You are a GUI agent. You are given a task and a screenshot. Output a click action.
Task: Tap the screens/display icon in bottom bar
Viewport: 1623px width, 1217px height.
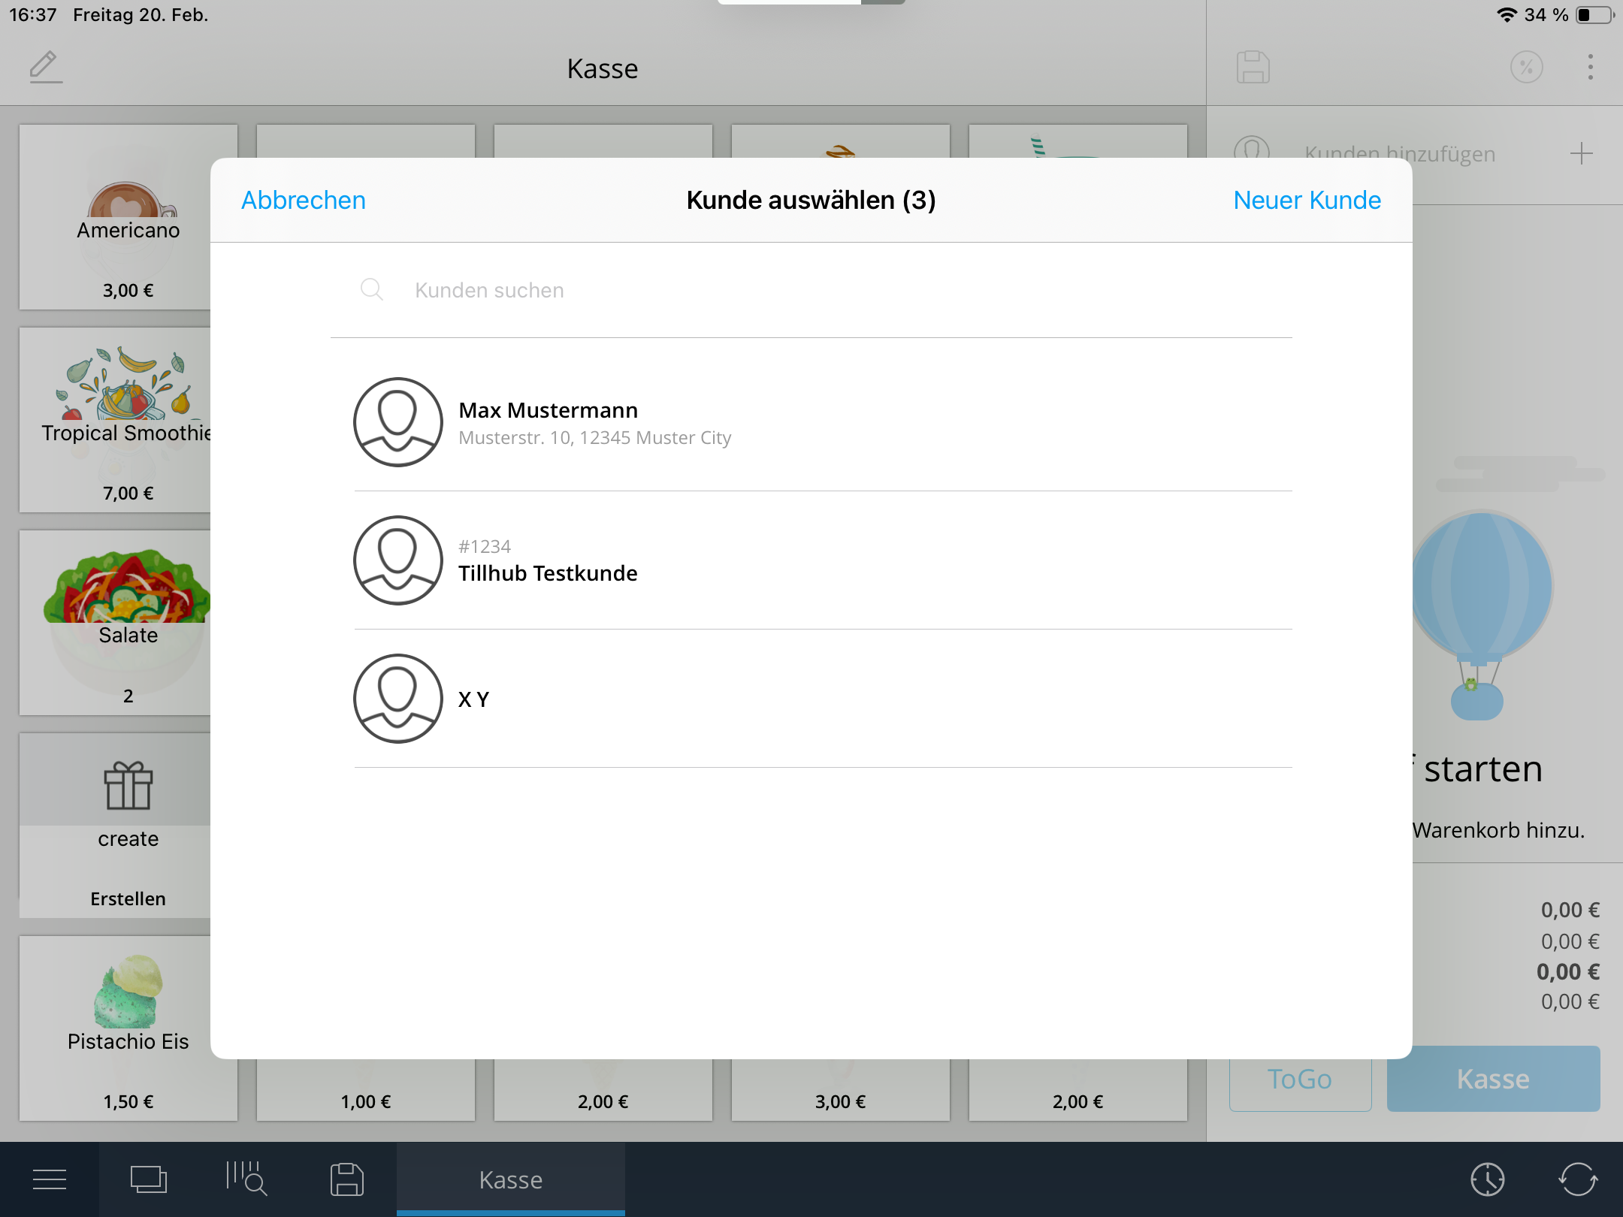tap(149, 1179)
